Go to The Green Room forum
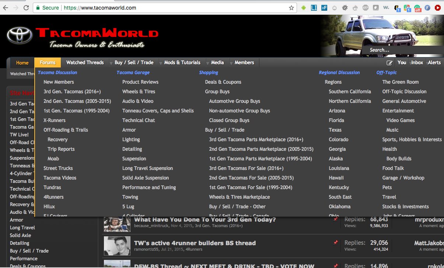Image resolution: width=444 pixels, height=268 pixels. point(401,82)
